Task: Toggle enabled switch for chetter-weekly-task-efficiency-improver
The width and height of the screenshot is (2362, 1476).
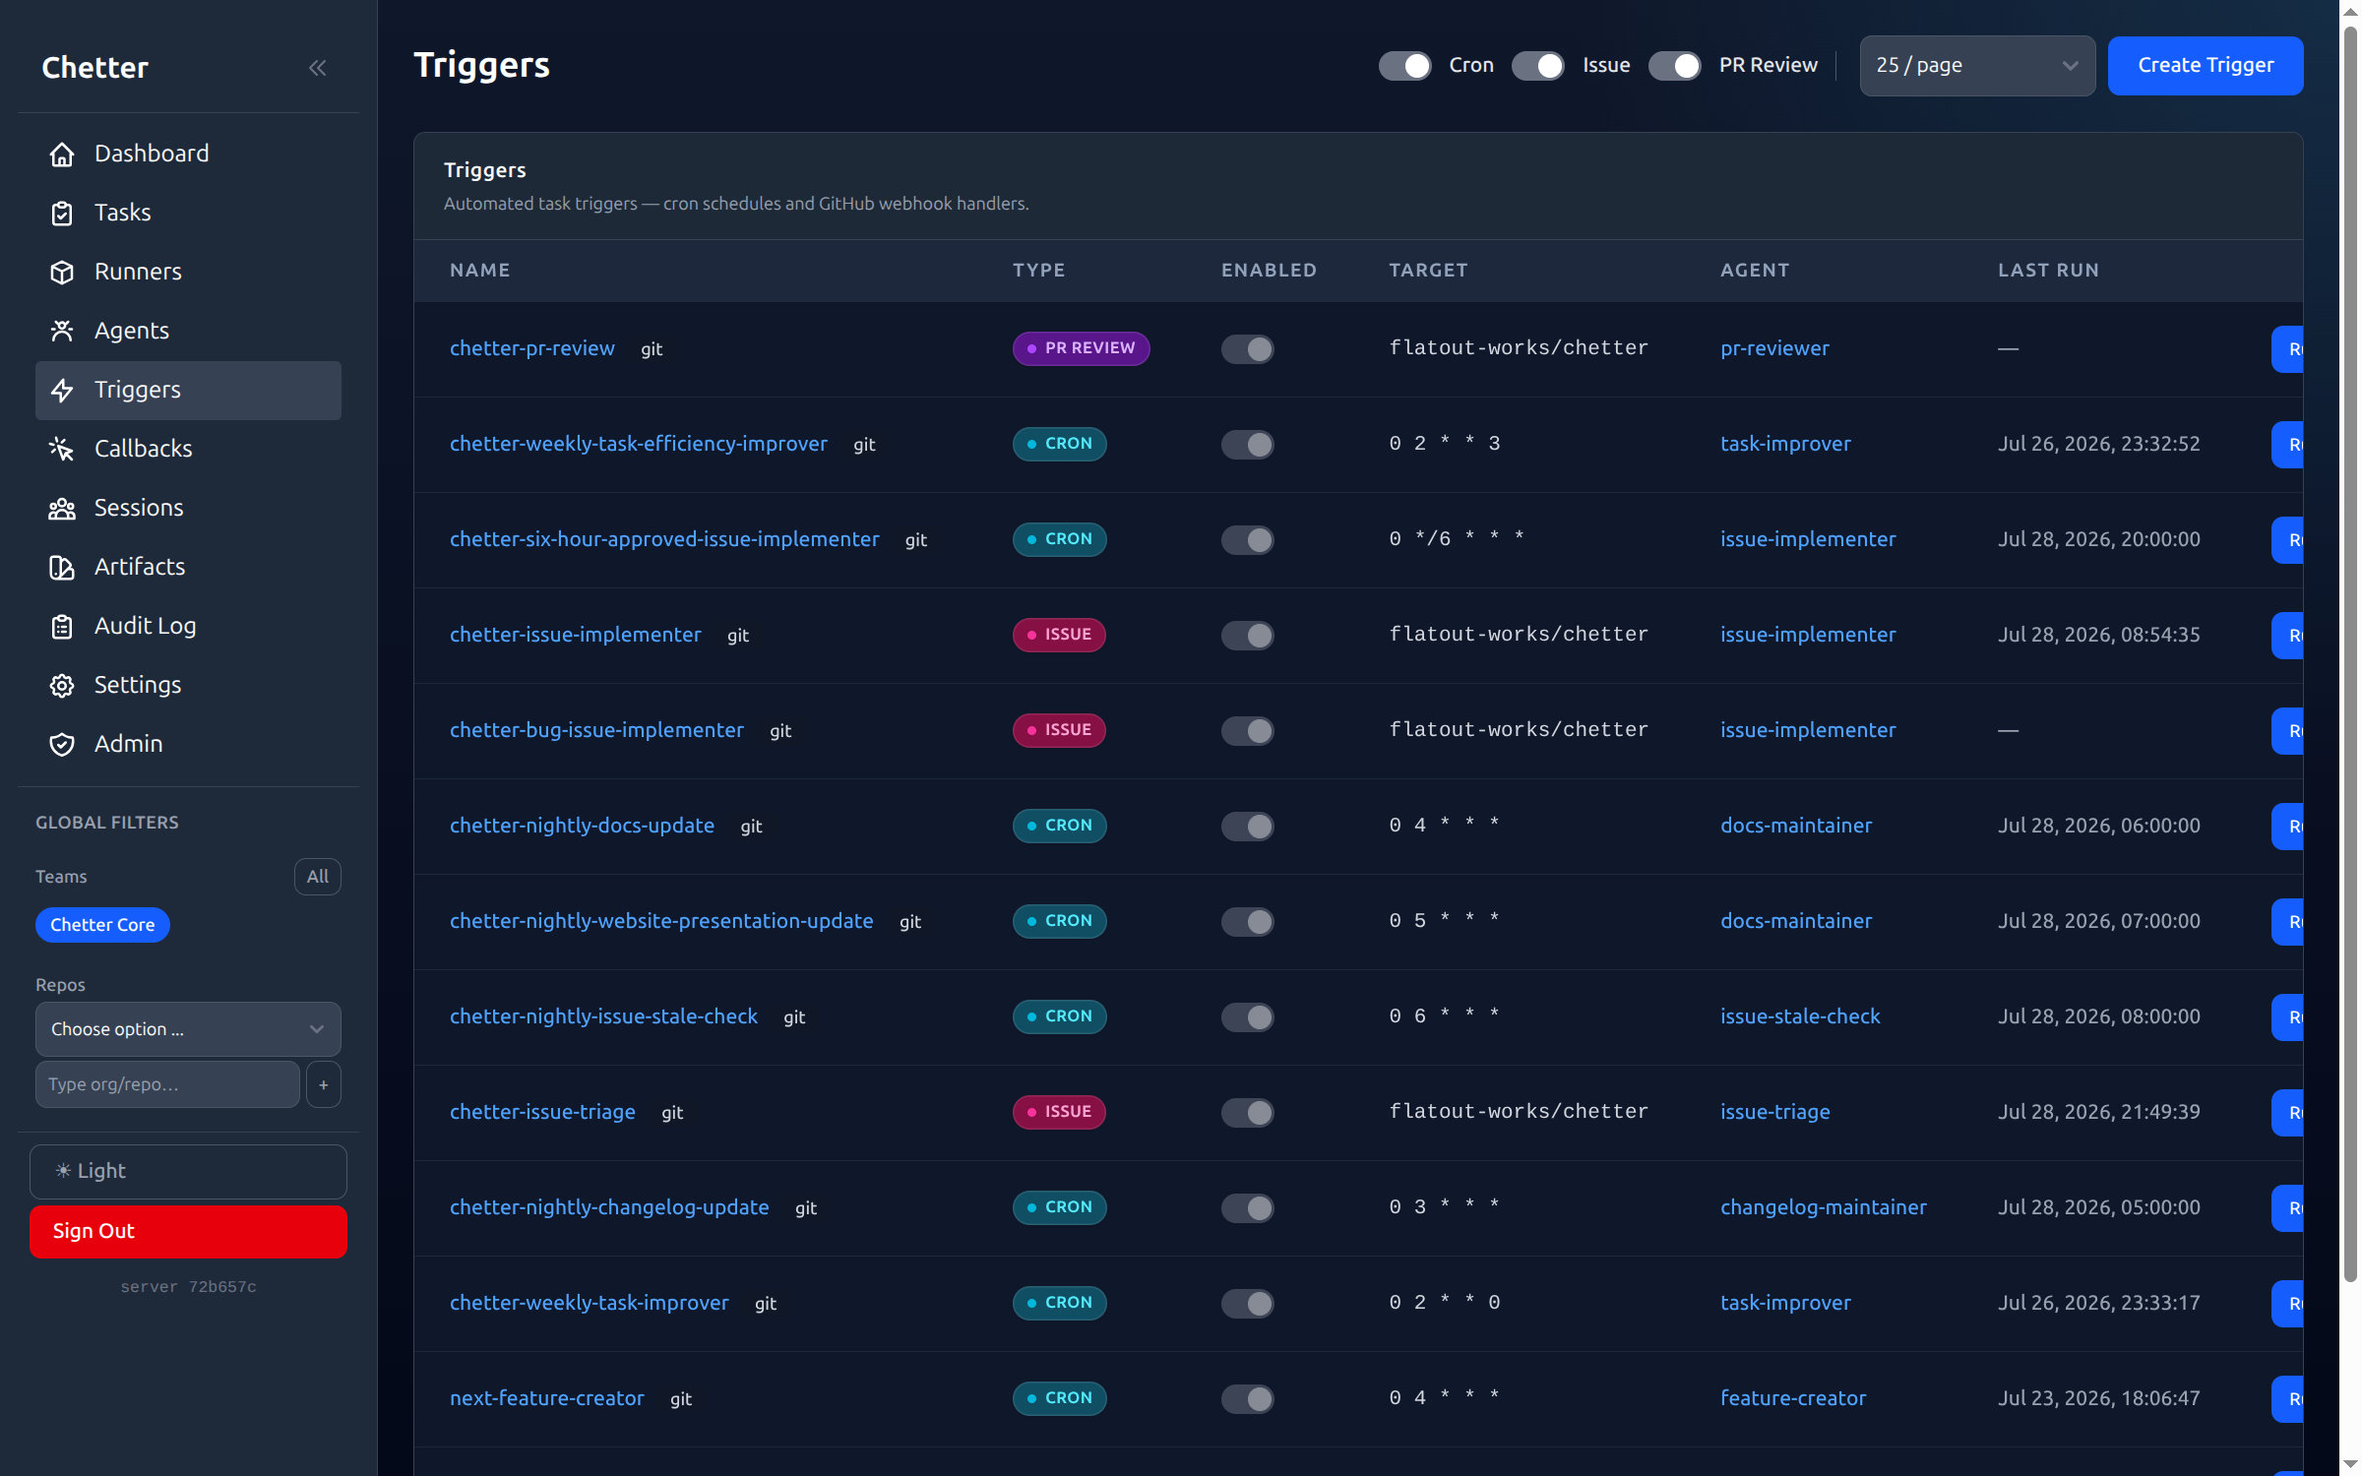Action: (1248, 445)
